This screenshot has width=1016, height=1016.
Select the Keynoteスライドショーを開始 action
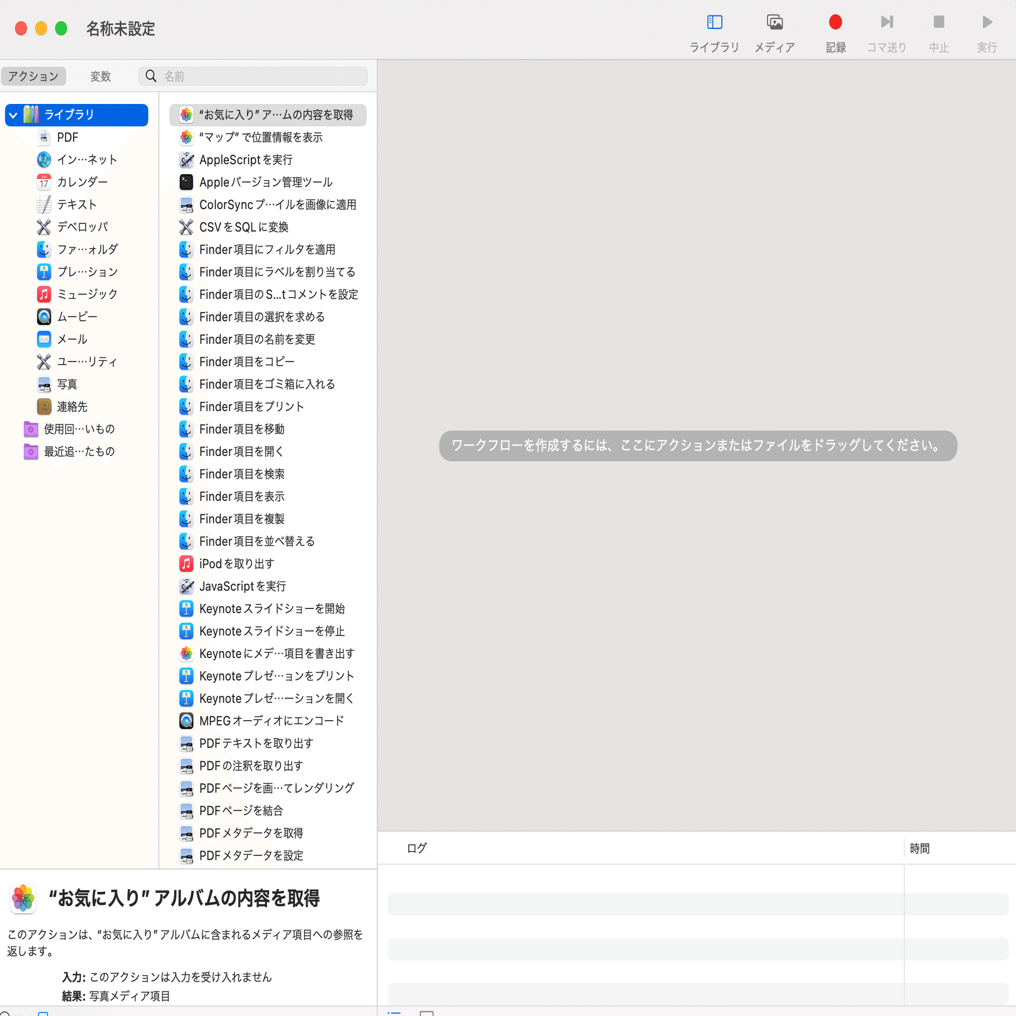pos(268,609)
